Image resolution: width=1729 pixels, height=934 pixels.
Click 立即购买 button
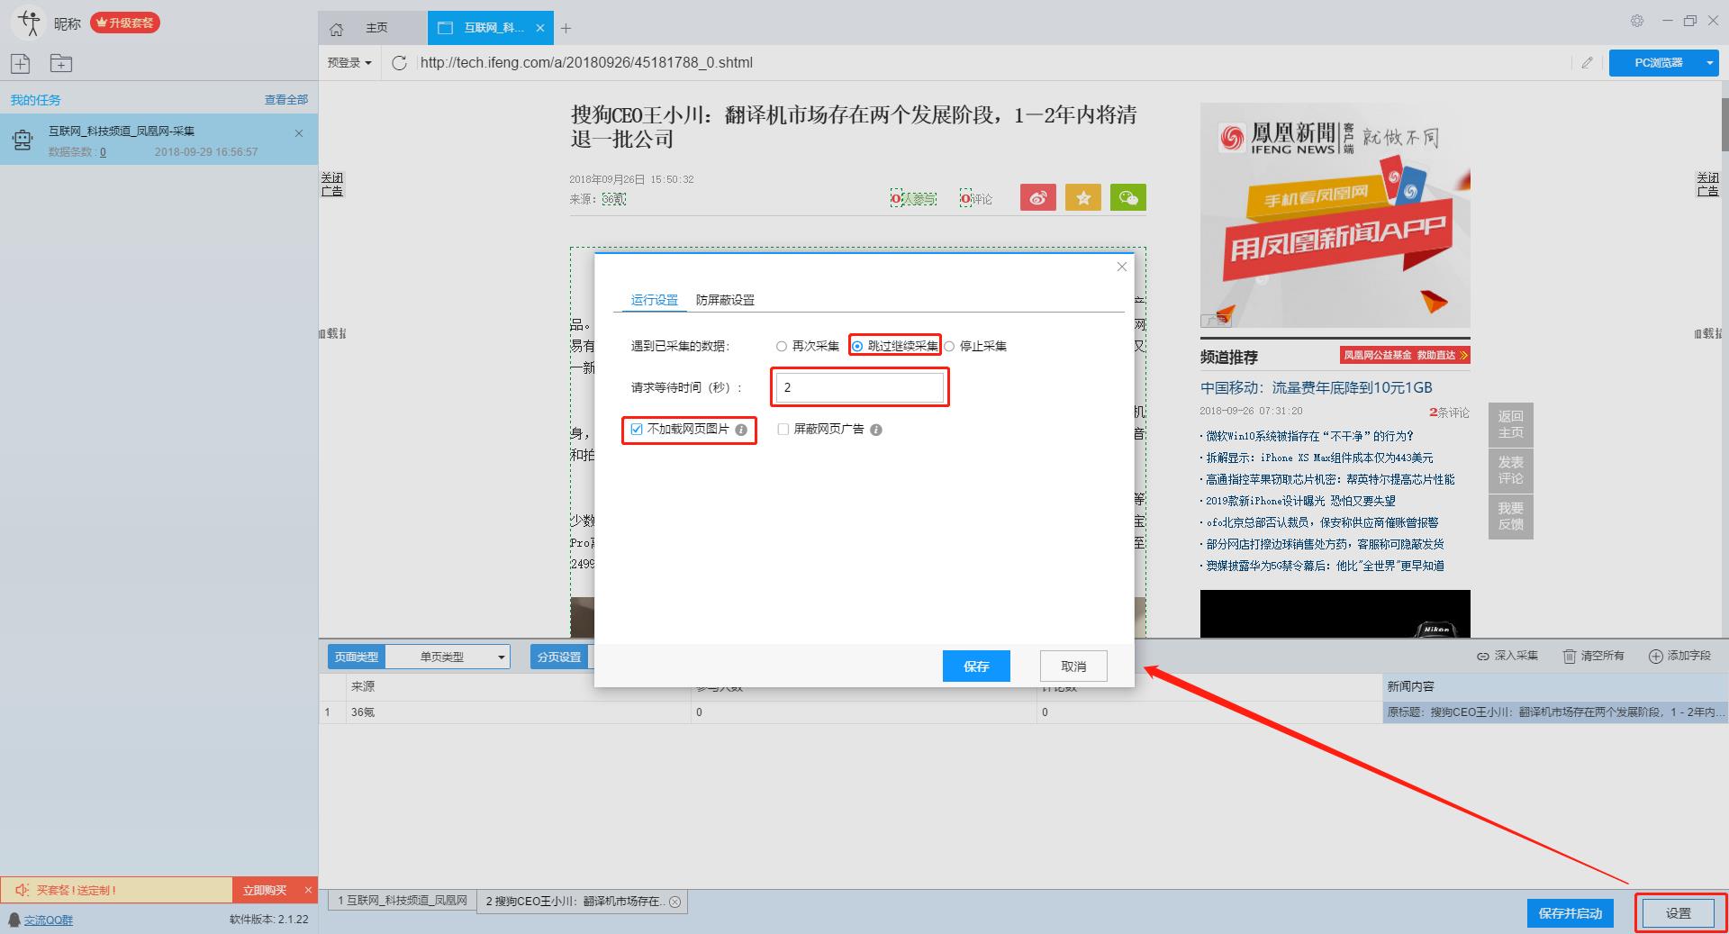coord(265,890)
